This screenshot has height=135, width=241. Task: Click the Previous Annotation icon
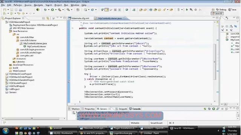click(12, 13)
